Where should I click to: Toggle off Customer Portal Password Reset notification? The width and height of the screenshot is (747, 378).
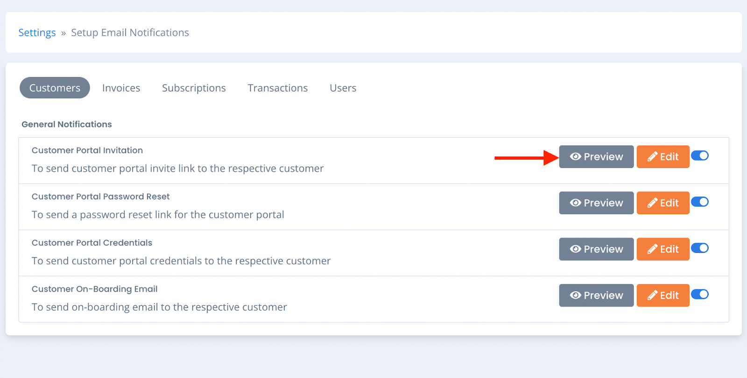(700, 202)
